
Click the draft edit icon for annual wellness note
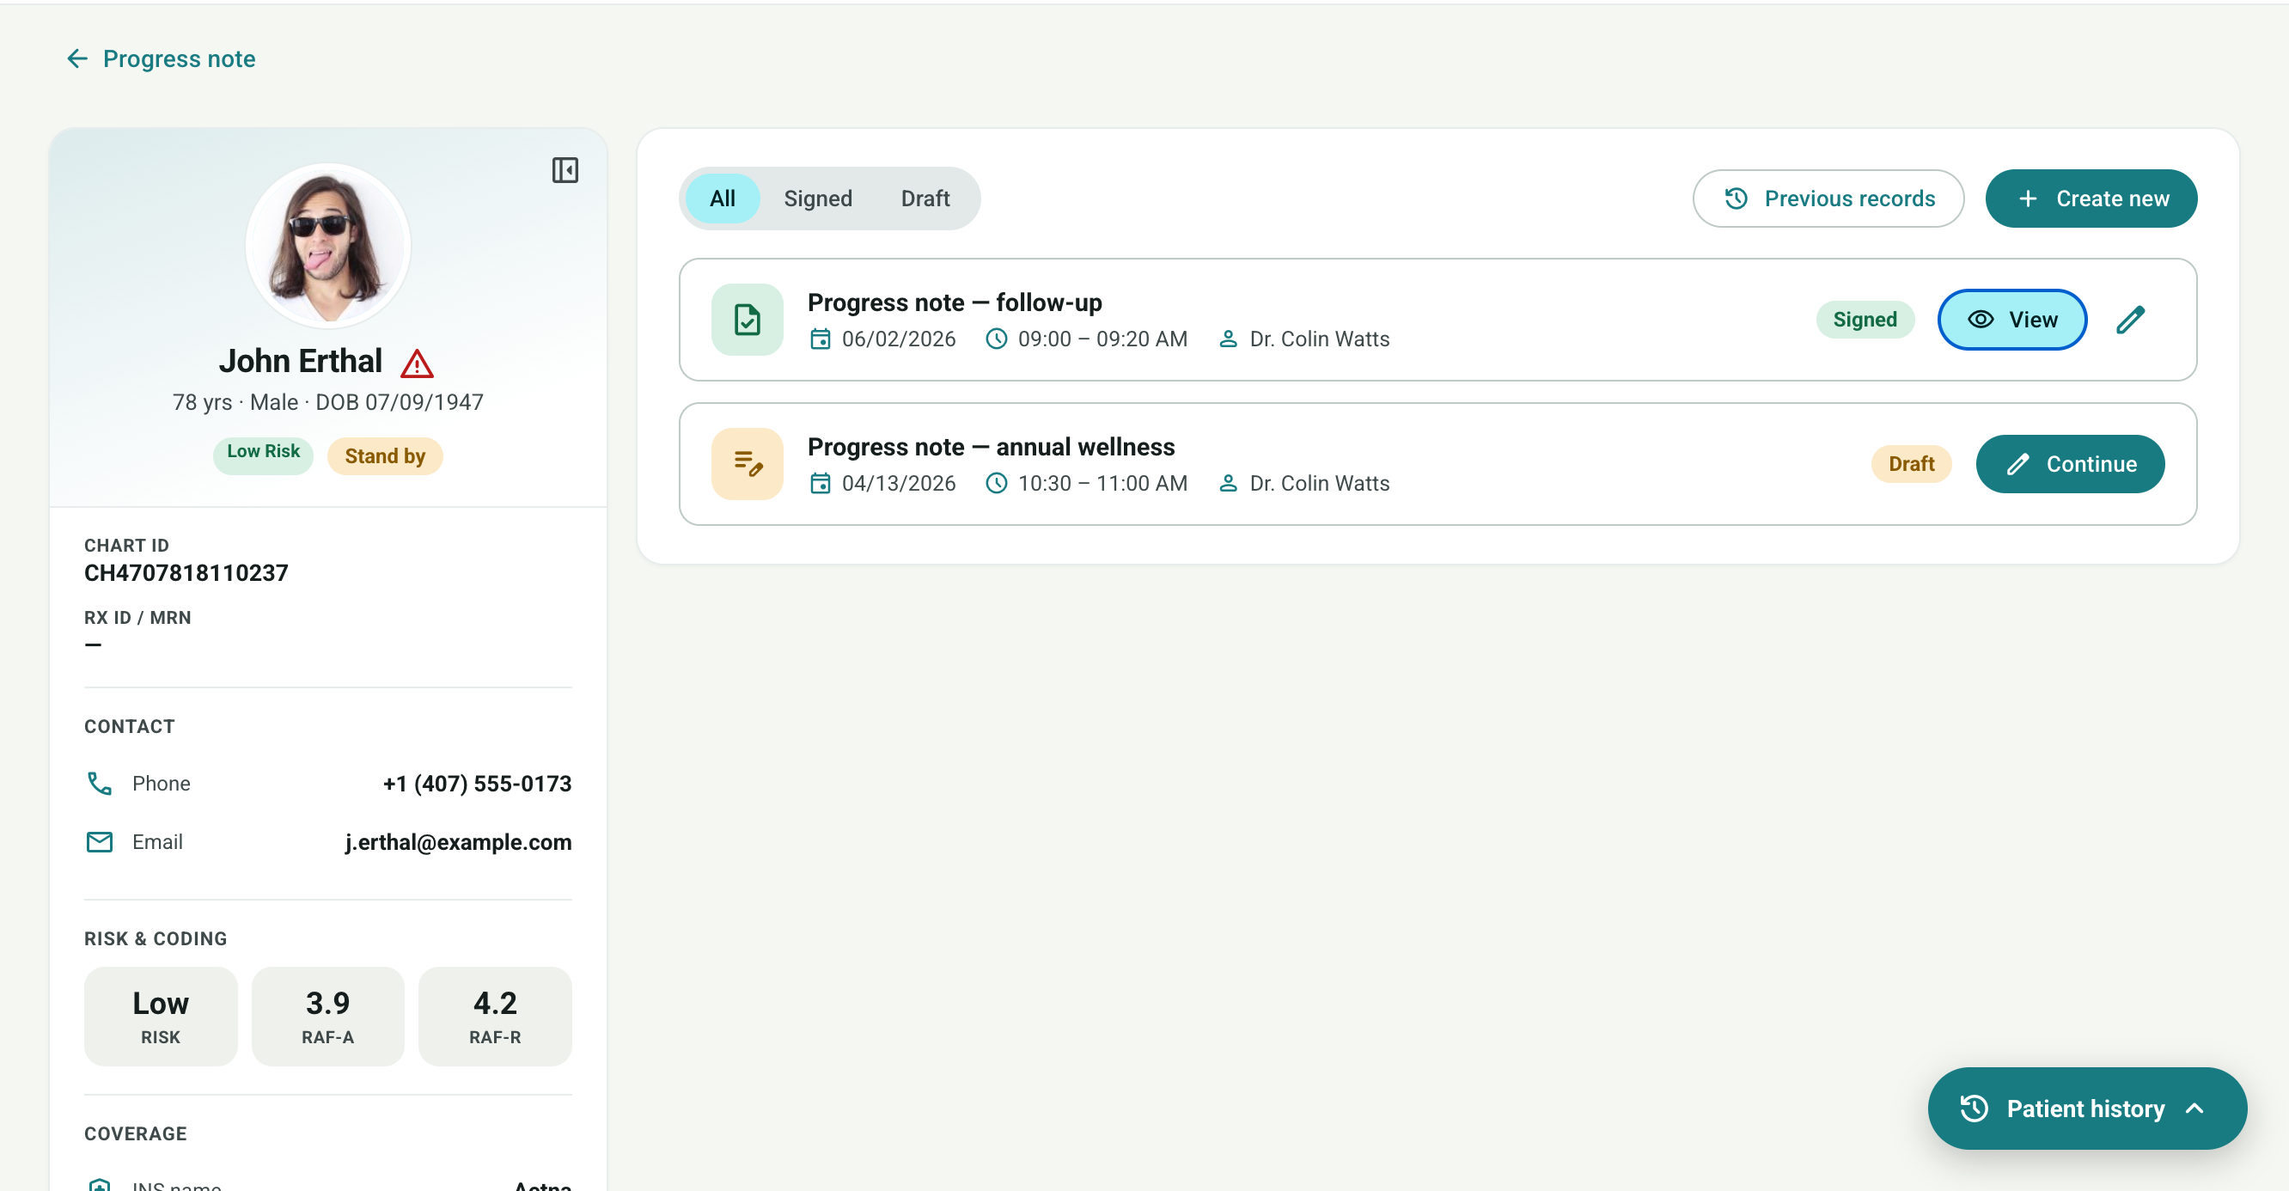click(748, 464)
